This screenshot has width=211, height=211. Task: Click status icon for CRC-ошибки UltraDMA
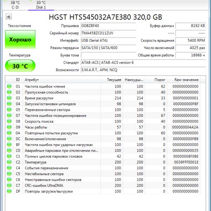(9, 185)
